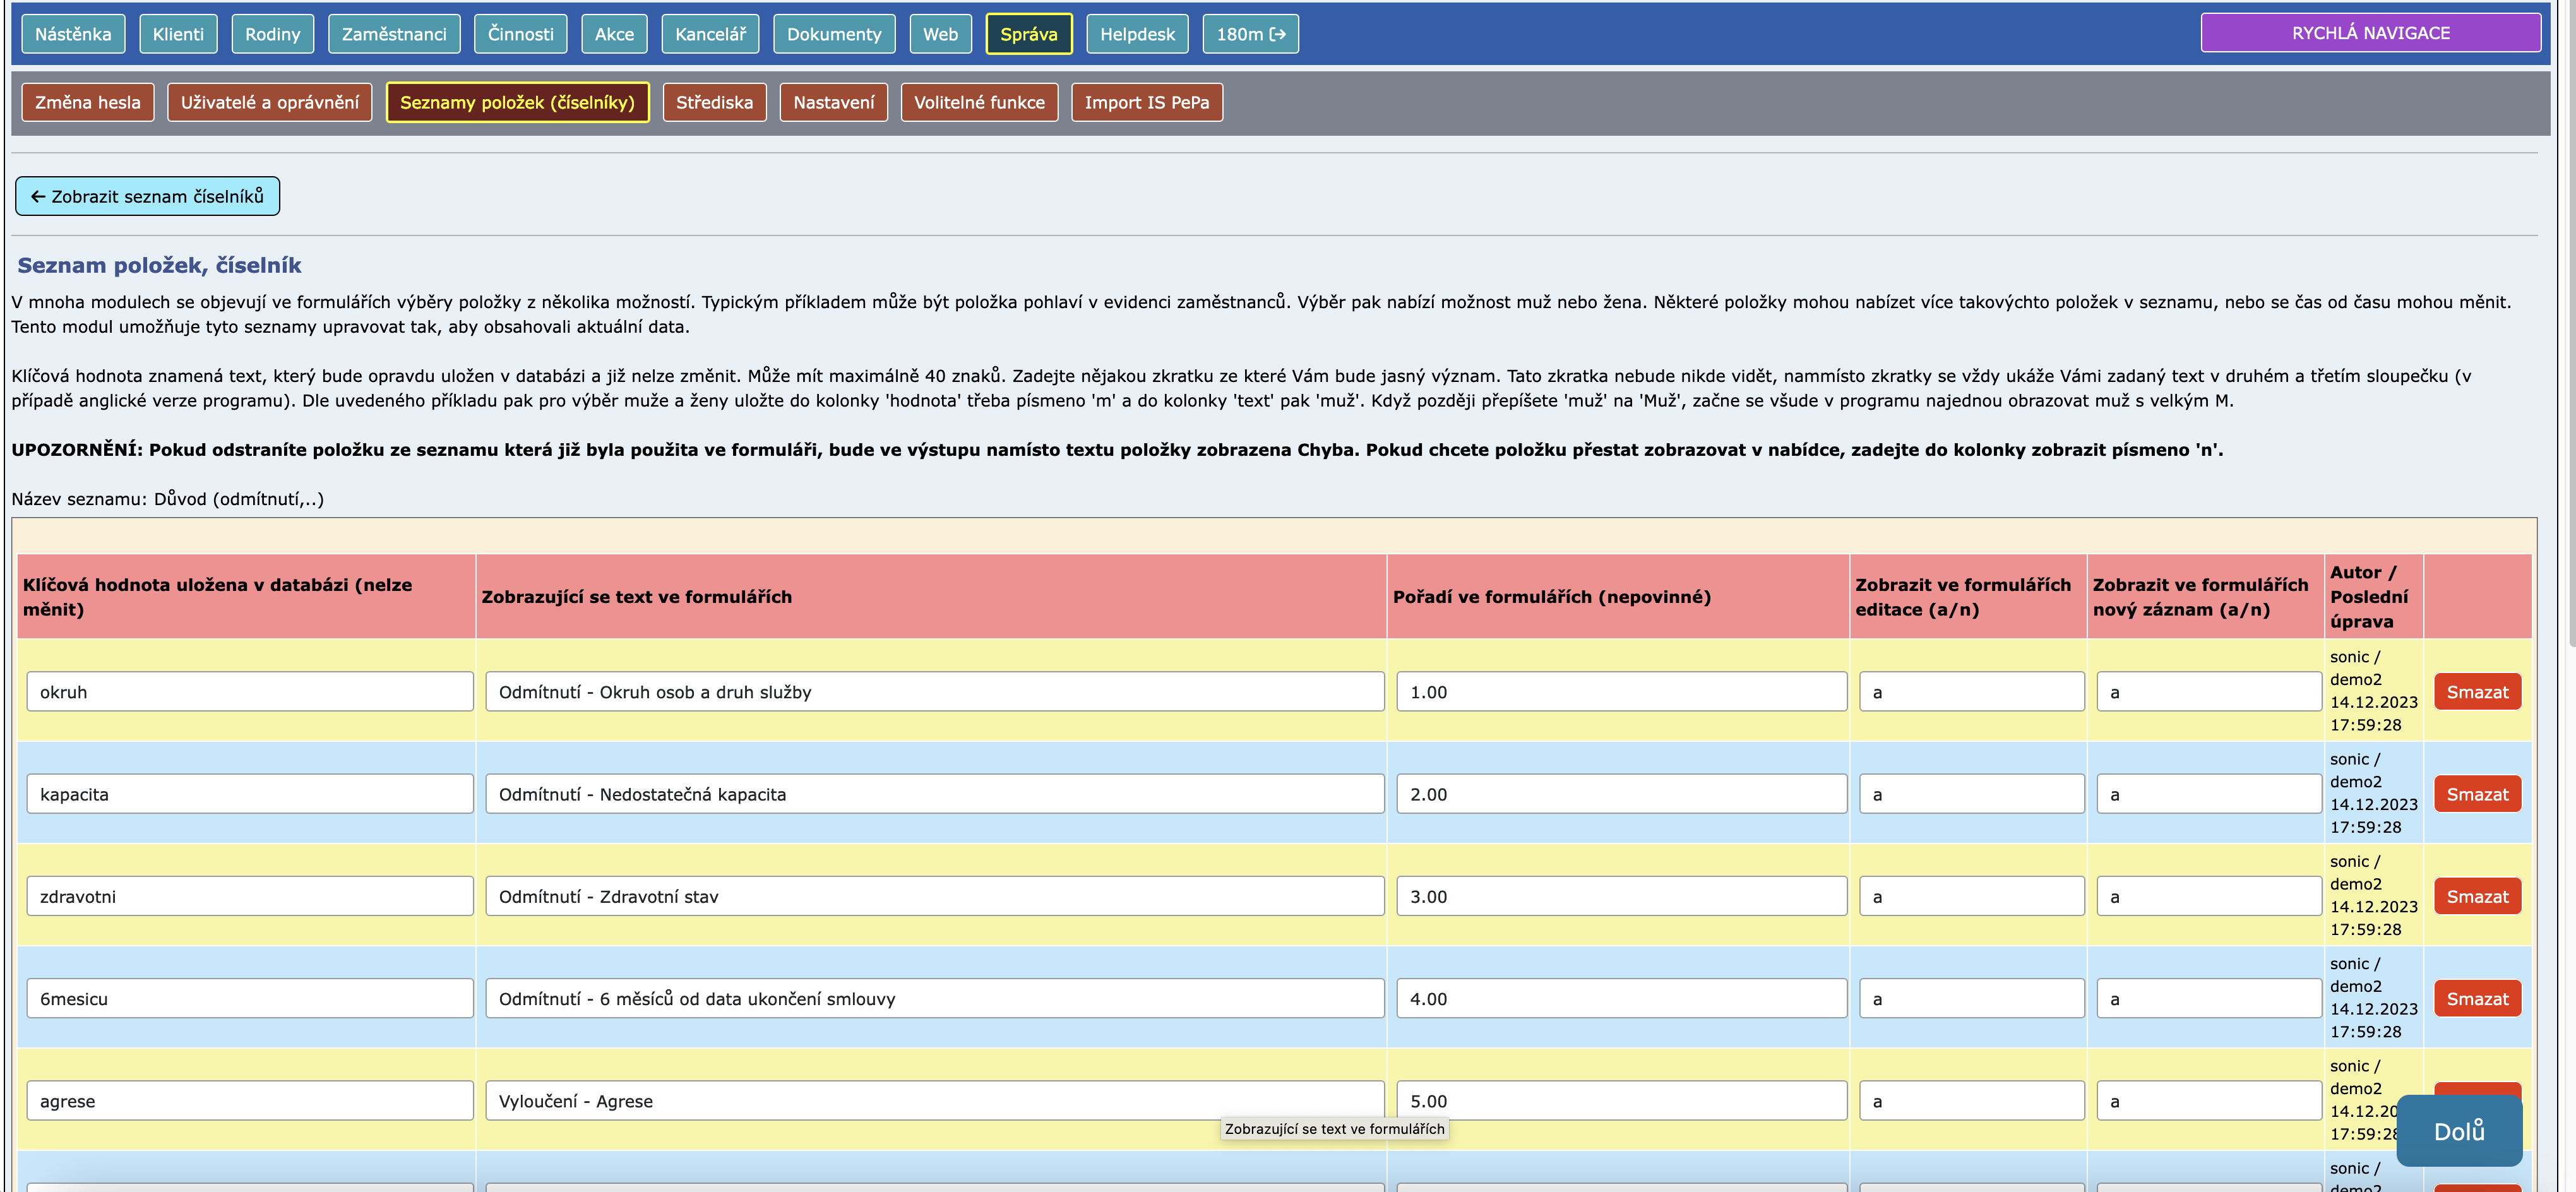This screenshot has width=2576, height=1192.
Task: Open the Zaměstnanci menu tab
Action: point(394,34)
